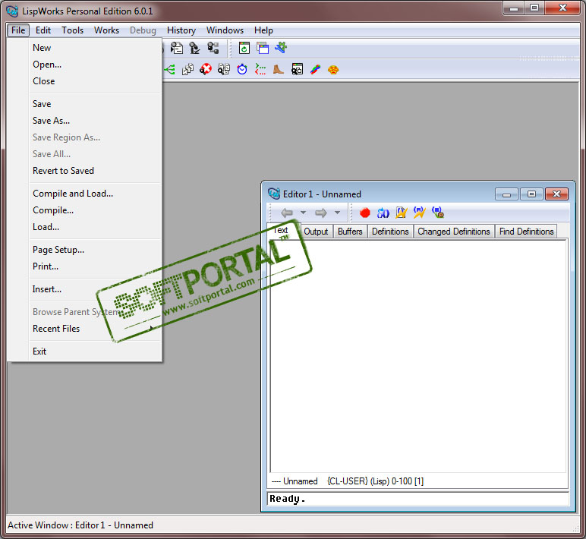The height and width of the screenshot is (539, 586).
Task: Switch to the Definitions tab
Action: (x=390, y=232)
